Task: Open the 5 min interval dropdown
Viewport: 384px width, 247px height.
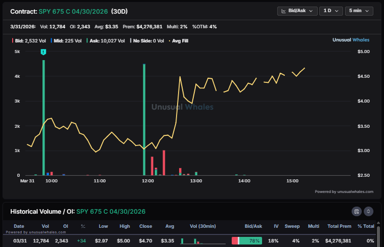Action: [x=359, y=11]
